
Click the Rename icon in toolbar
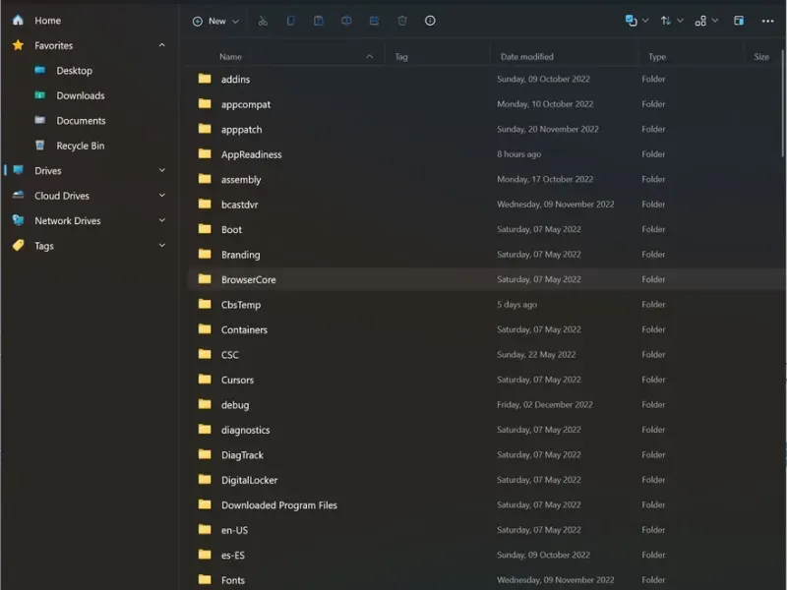(x=346, y=21)
